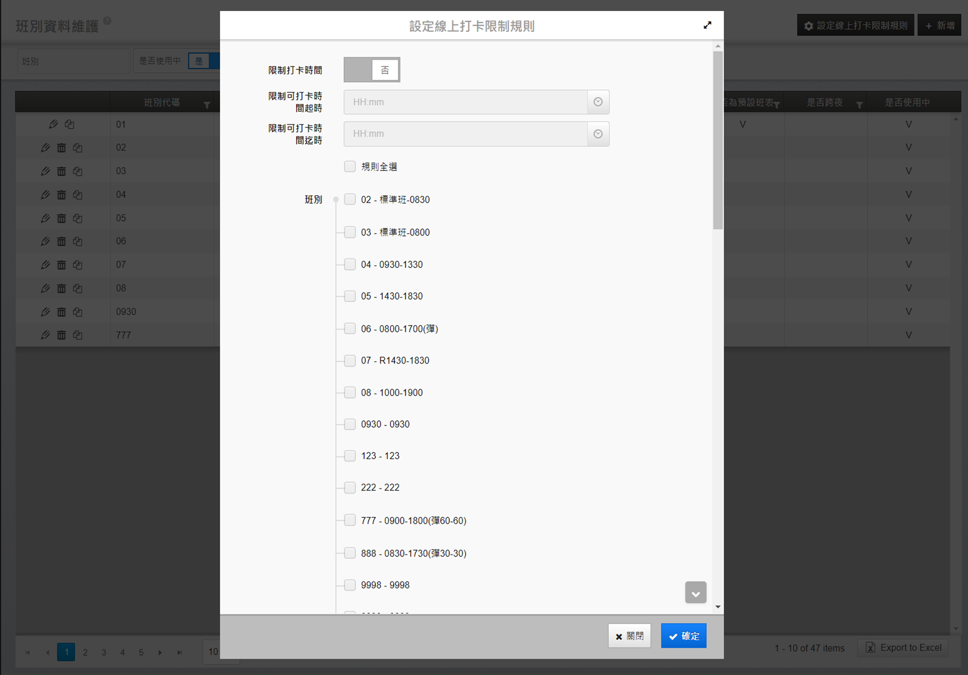968x675 pixels.
Task: Open time picker for 限制可打卡時間迄時
Action: point(598,134)
